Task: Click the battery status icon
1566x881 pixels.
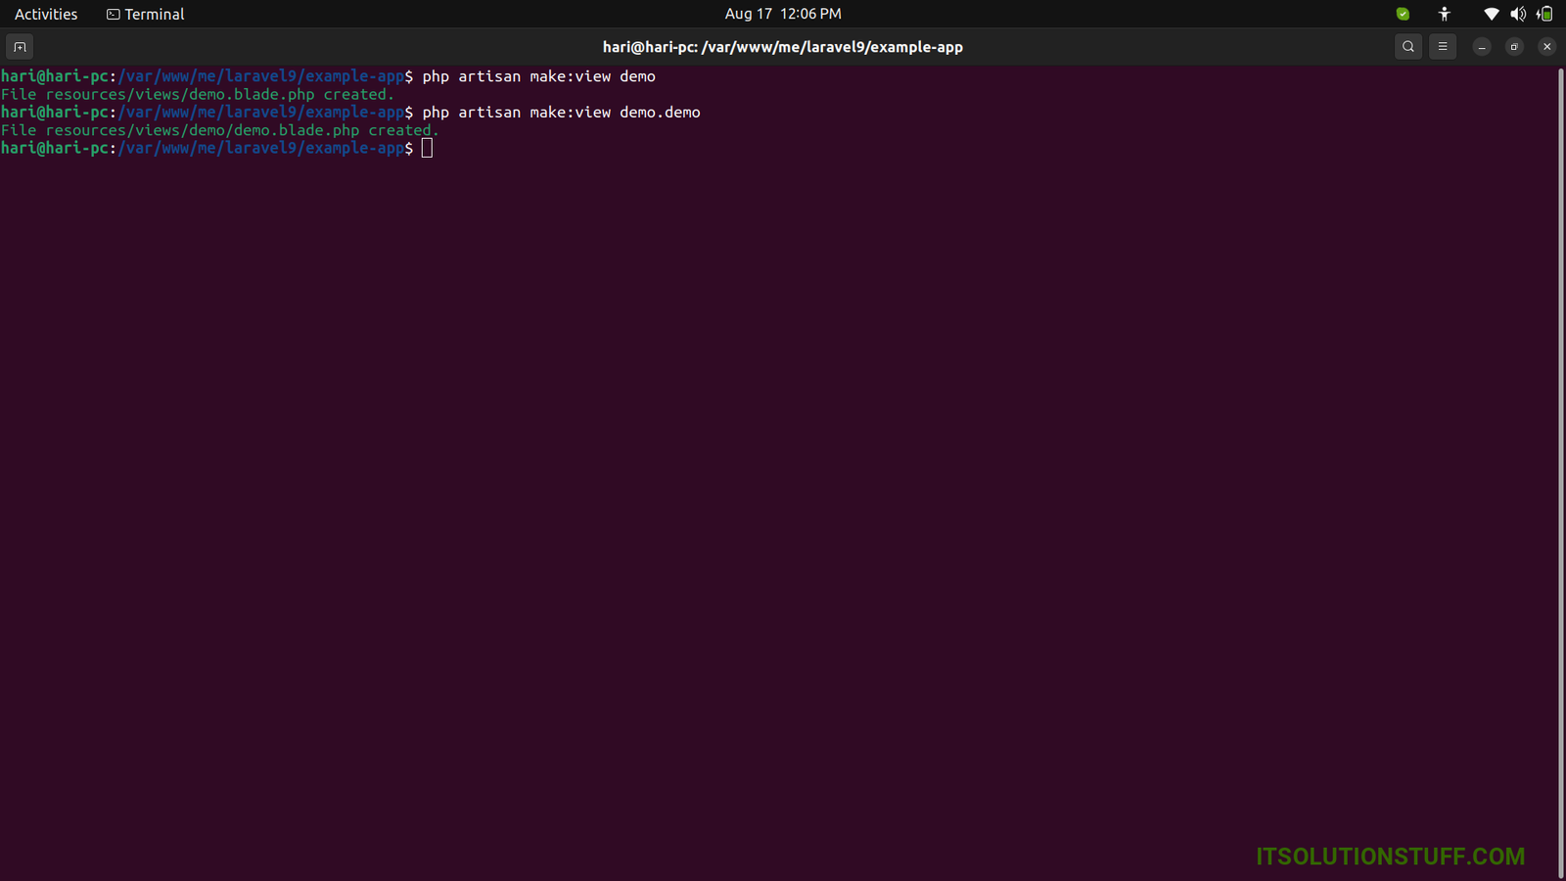Action: (x=1544, y=14)
